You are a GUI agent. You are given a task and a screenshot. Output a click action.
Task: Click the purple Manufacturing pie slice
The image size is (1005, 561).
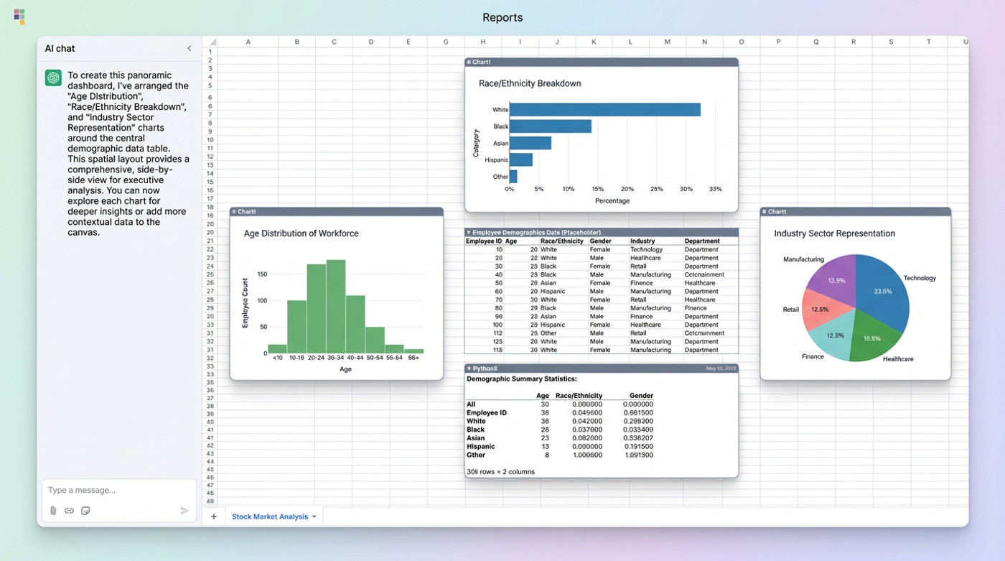(837, 280)
